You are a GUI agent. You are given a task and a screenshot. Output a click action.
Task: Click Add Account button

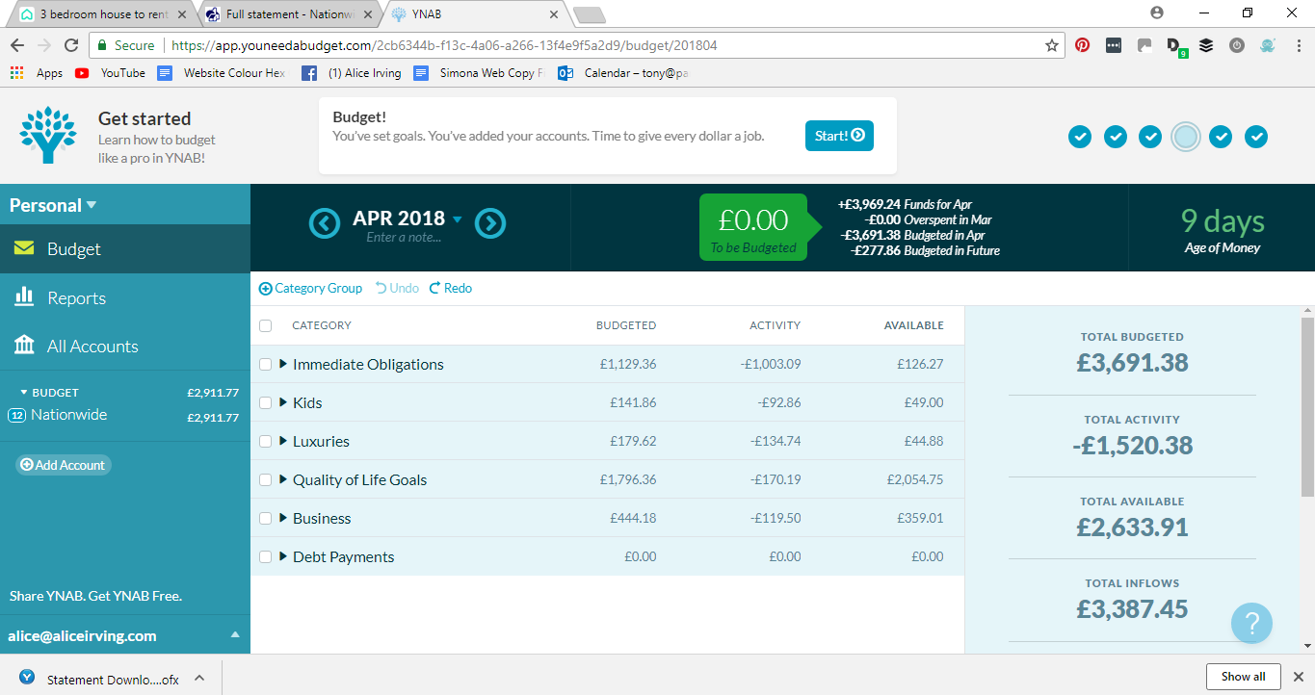tap(64, 465)
